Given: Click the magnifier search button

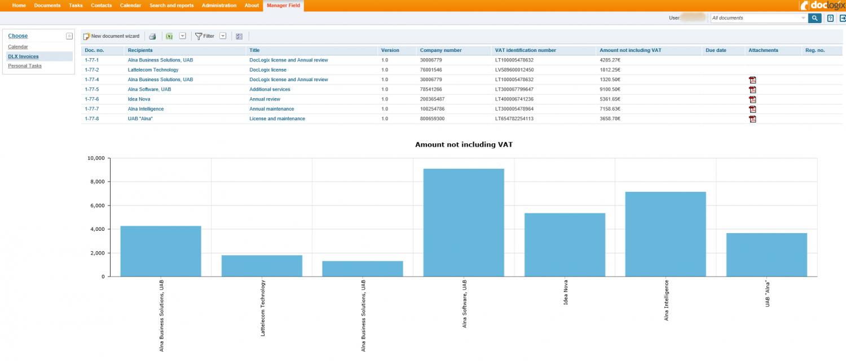Looking at the screenshot, I should click(814, 18).
